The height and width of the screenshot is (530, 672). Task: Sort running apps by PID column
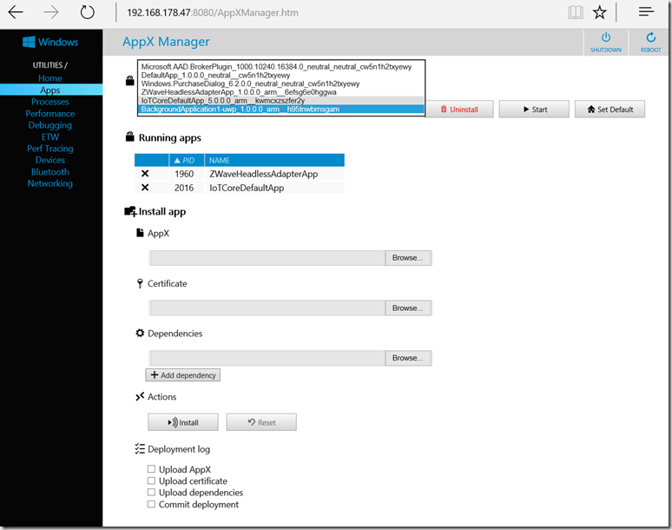pyautogui.click(x=187, y=161)
